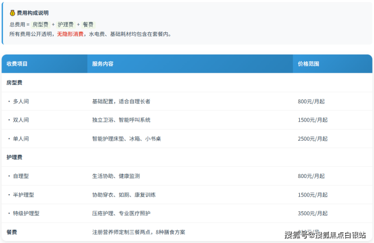Viewport: 374px width, 243px height.
Task: Click the 收费项目 column header
Action: click(17, 64)
